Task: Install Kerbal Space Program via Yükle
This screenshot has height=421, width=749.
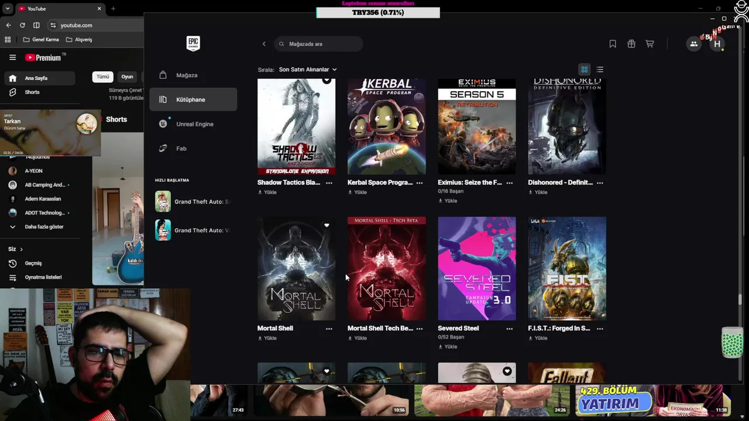Action: [x=357, y=192]
